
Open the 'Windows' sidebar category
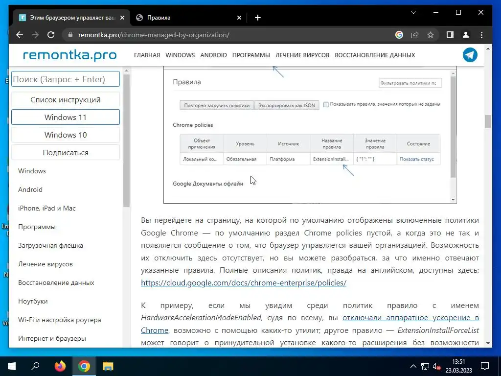coord(32,171)
